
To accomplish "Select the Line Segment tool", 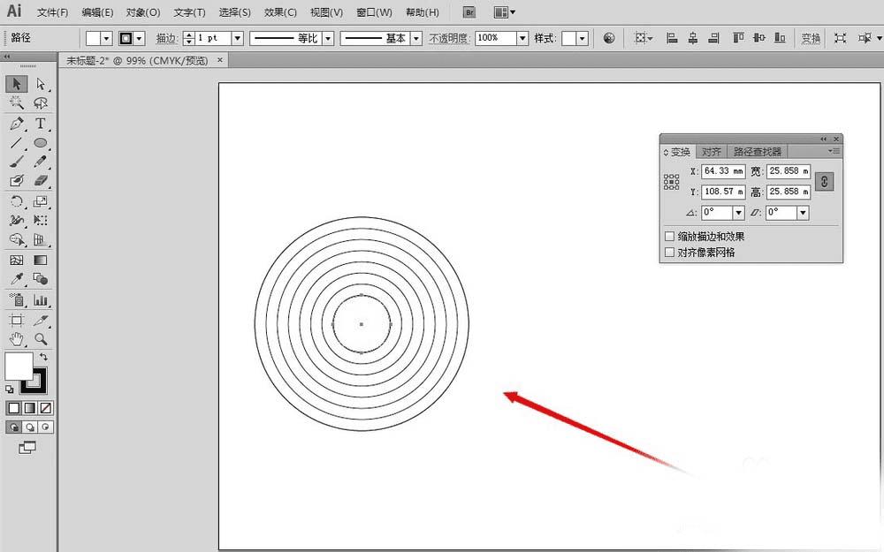I will coord(16,142).
